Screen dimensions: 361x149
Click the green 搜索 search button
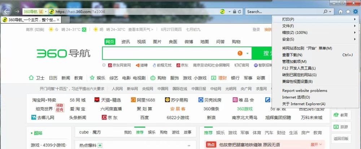click(x=262, y=53)
